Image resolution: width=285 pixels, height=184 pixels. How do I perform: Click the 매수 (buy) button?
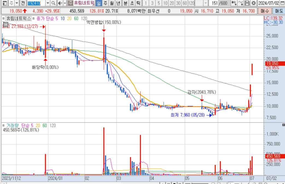[x=265, y=11]
